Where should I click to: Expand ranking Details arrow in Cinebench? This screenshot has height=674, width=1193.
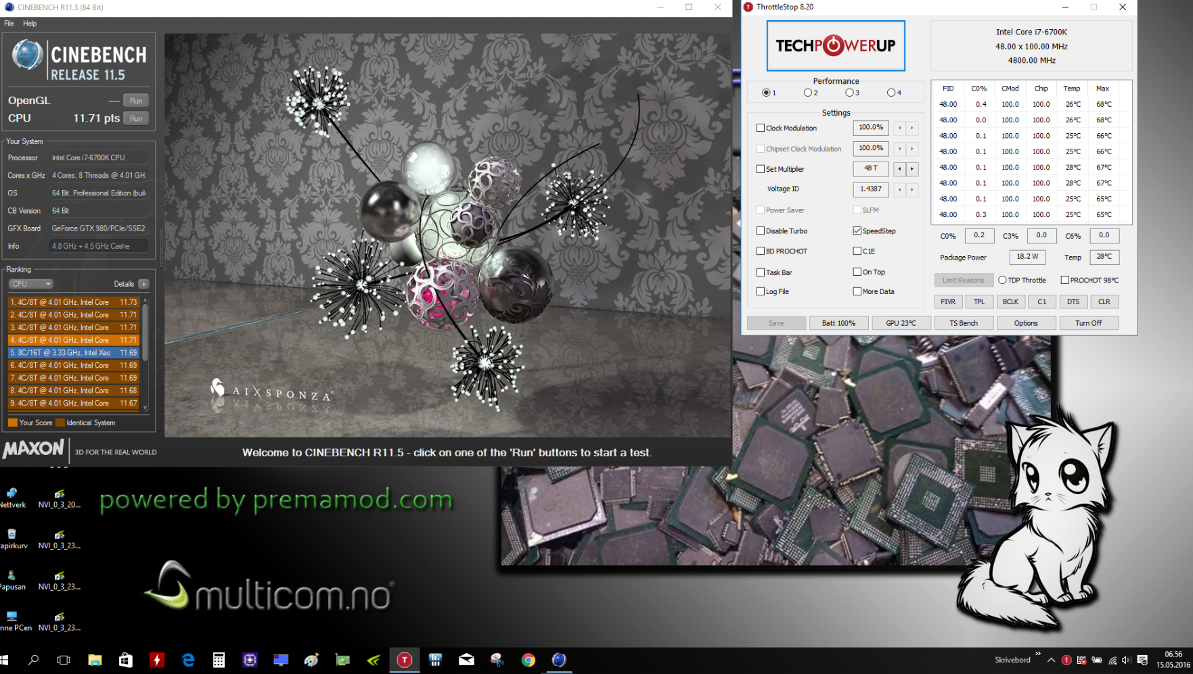click(143, 284)
